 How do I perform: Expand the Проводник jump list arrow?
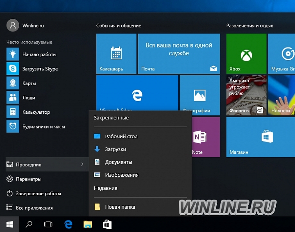coord(82,164)
